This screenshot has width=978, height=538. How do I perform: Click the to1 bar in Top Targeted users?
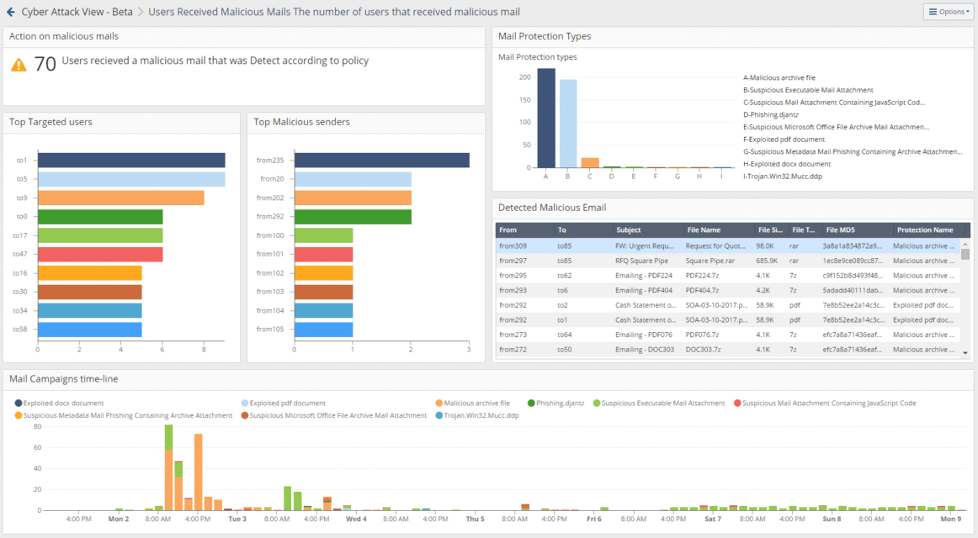coord(131,160)
